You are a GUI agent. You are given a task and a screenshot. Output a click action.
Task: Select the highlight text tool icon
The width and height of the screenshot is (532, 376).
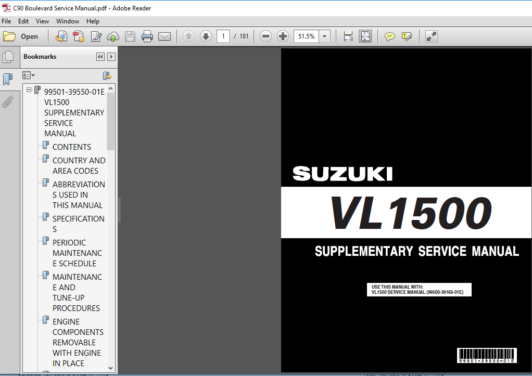[x=407, y=36]
